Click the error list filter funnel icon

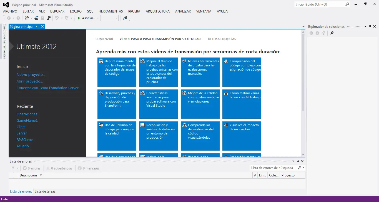(13, 168)
